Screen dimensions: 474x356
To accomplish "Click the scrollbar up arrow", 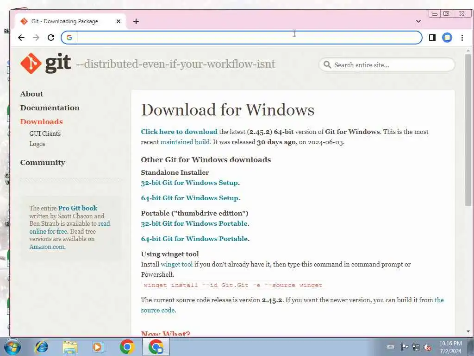I will pyautogui.click(x=468, y=51).
